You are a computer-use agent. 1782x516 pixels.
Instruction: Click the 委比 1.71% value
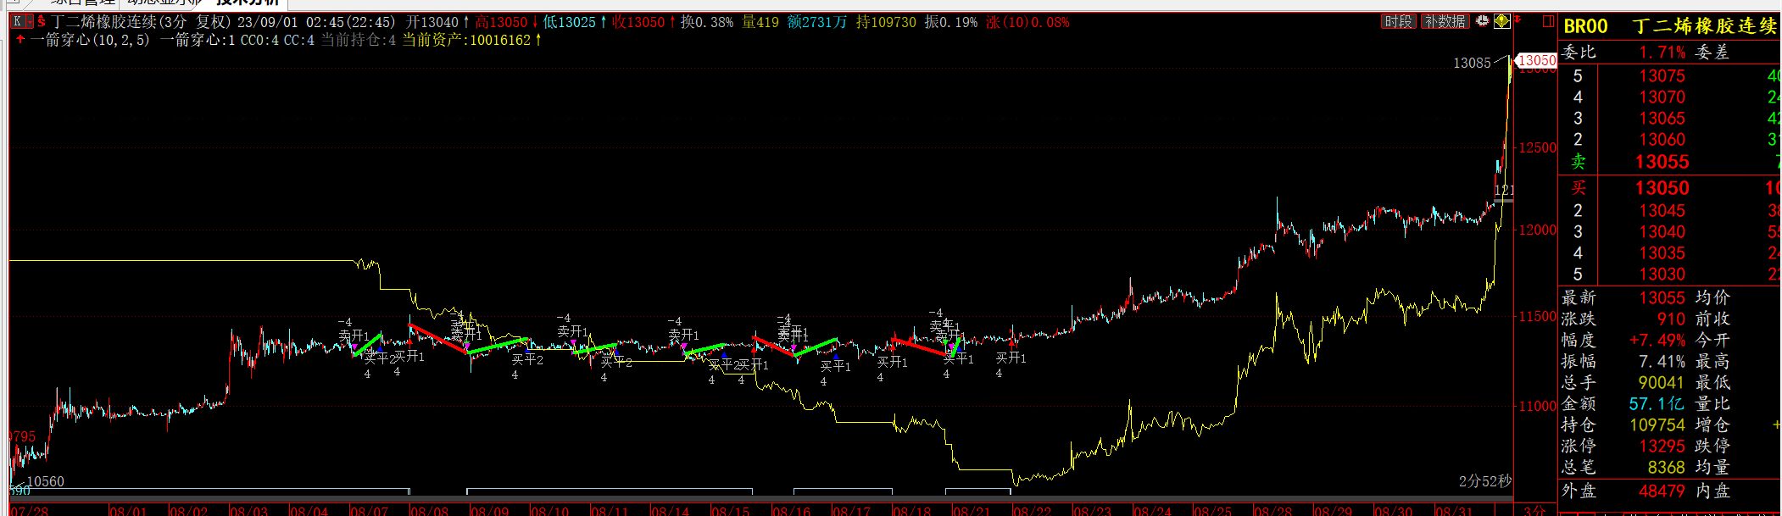point(1662,53)
